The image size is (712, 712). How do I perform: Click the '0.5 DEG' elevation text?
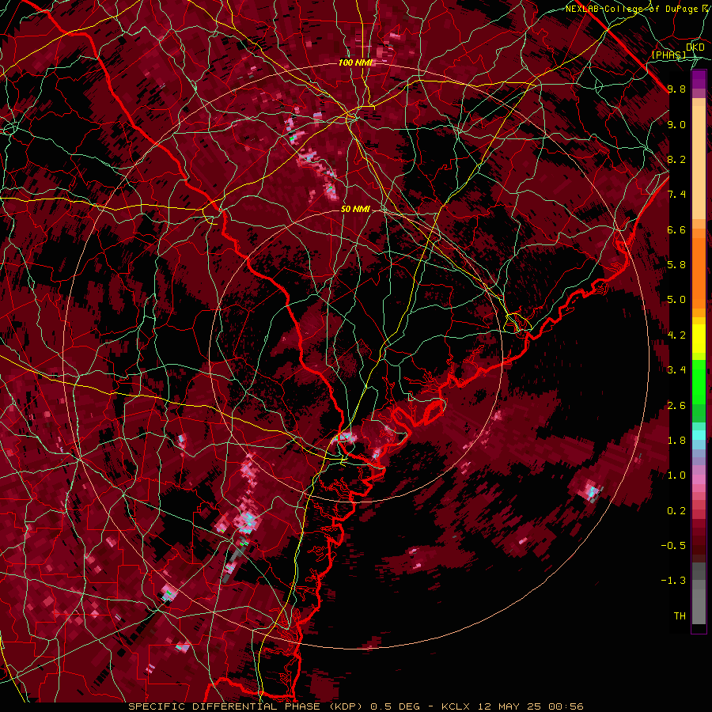coord(394,706)
